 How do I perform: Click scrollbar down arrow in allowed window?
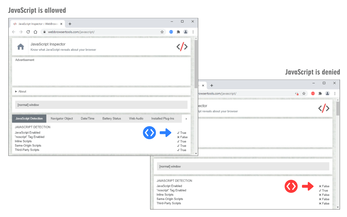tap(196, 154)
